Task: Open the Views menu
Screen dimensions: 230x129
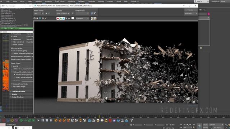Action: point(22,1)
